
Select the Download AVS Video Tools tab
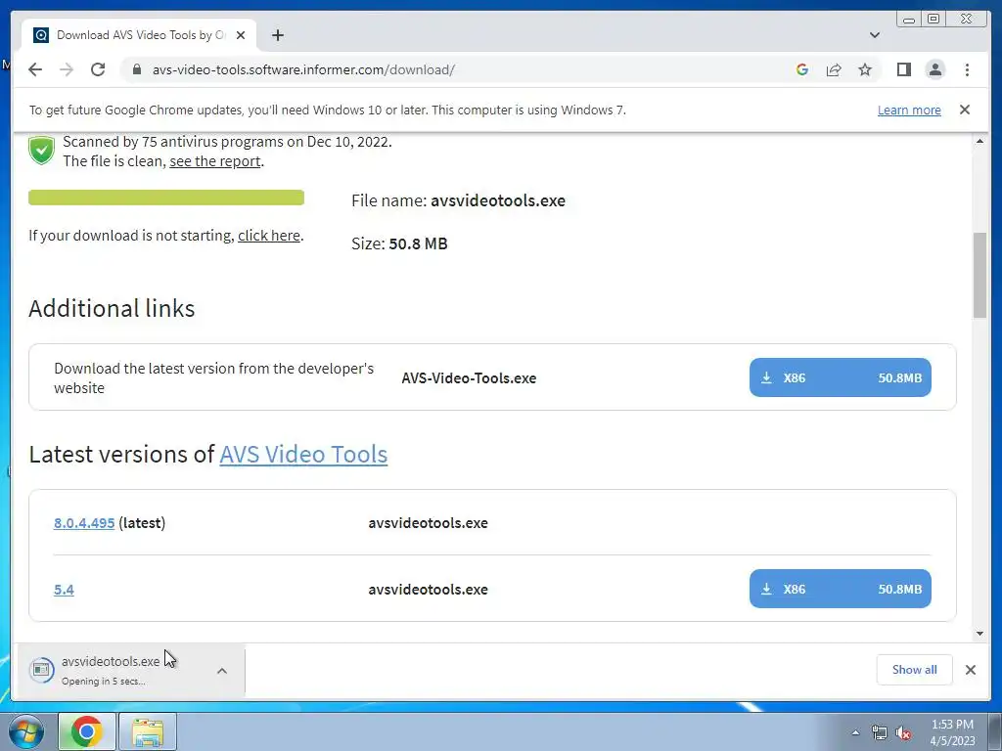coord(139,35)
